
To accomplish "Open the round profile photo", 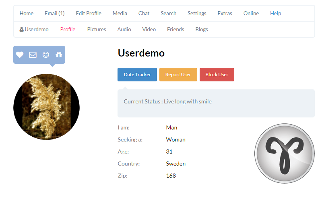I will point(46,107).
